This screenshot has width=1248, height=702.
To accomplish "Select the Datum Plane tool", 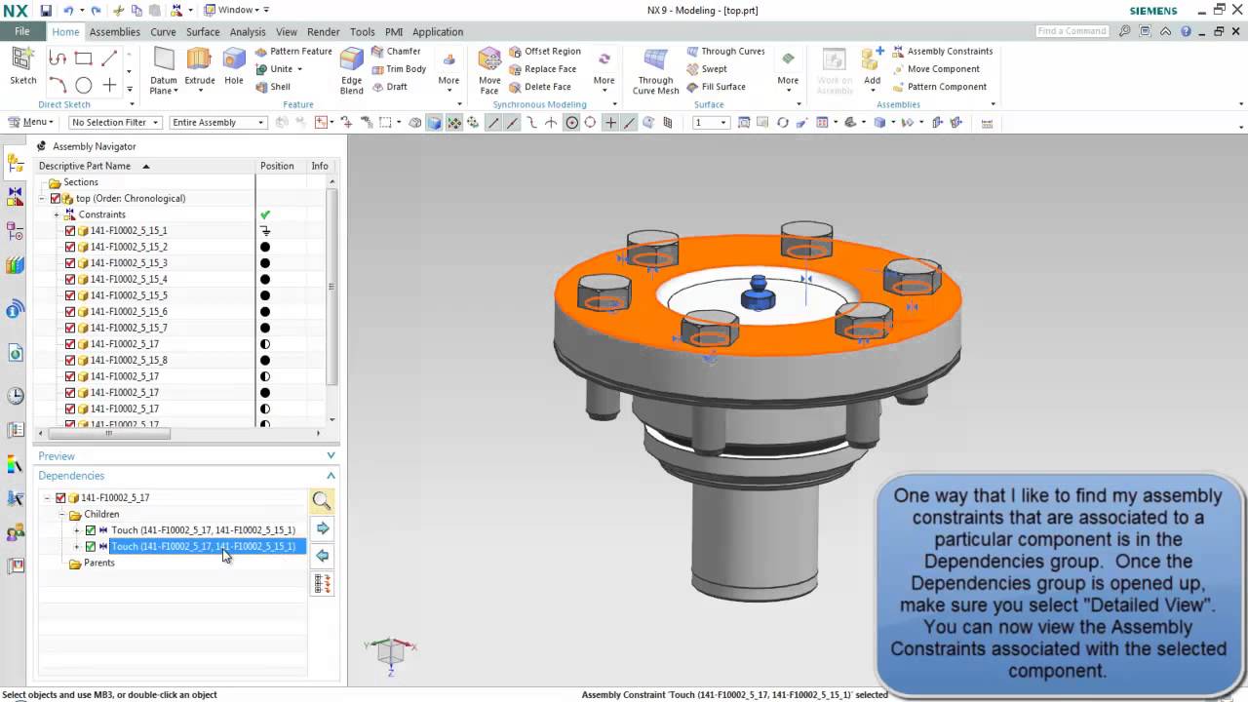I will tap(164, 70).
